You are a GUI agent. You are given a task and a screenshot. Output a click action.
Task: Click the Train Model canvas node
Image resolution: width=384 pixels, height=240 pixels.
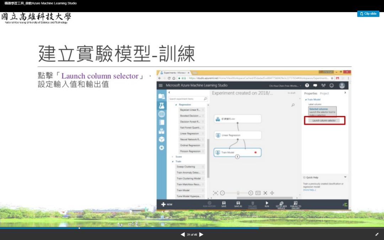[238, 152]
